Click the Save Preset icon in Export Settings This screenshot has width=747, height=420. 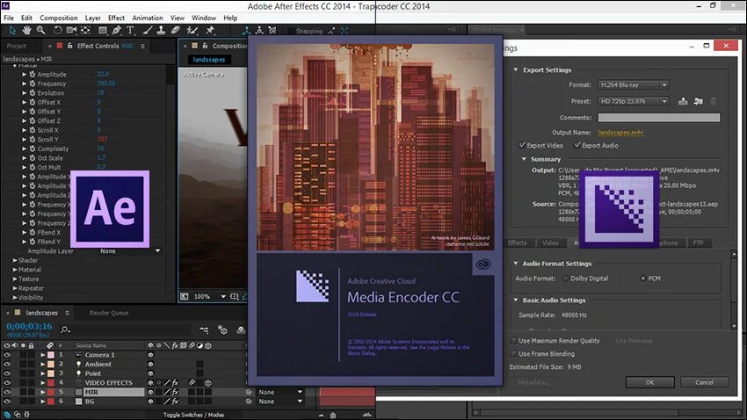tap(683, 101)
